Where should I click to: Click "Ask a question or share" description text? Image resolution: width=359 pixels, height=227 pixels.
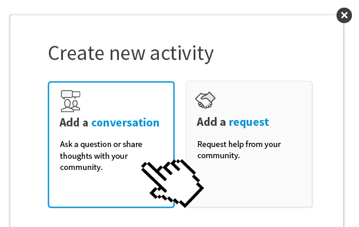(x=101, y=145)
